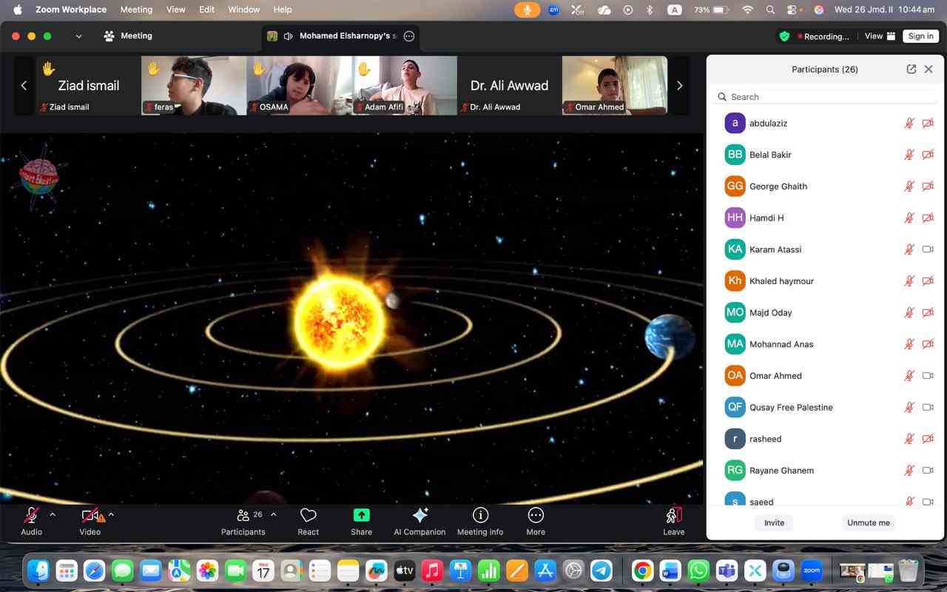The height and width of the screenshot is (592, 947).
Task: Click the green Share screen icon
Action: click(361, 516)
